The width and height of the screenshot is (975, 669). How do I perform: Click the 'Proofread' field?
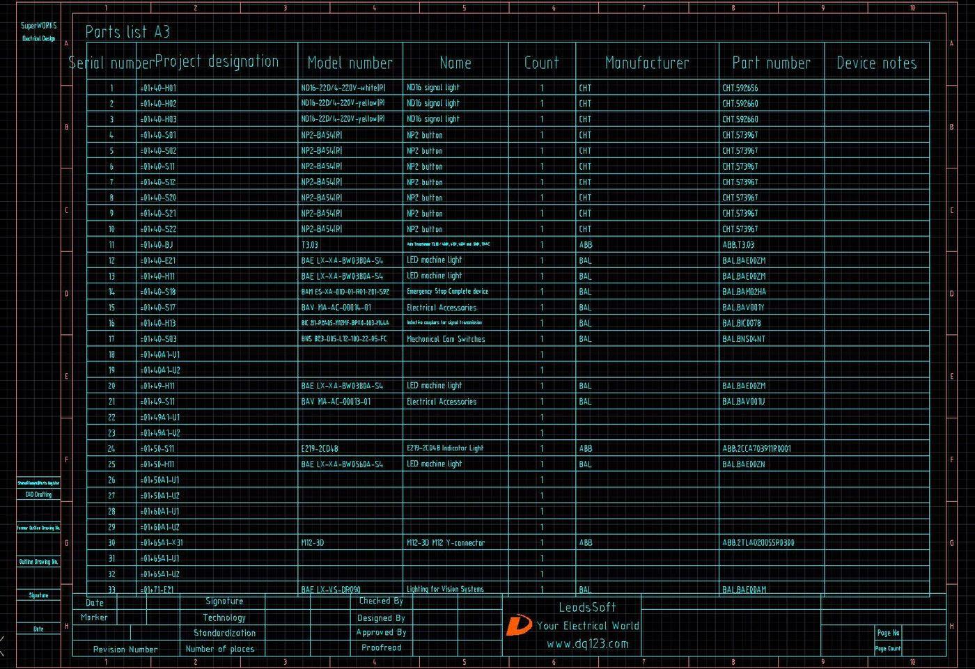(381, 647)
